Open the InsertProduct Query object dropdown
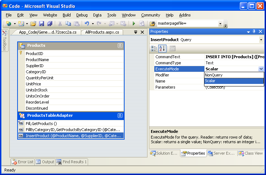Image resolution: width=266 pixels, height=175 pixels. click(261, 40)
